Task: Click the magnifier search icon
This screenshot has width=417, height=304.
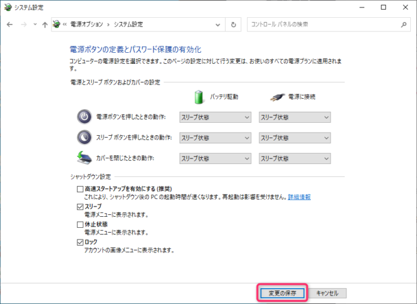Action: pyautogui.click(x=404, y=25)
